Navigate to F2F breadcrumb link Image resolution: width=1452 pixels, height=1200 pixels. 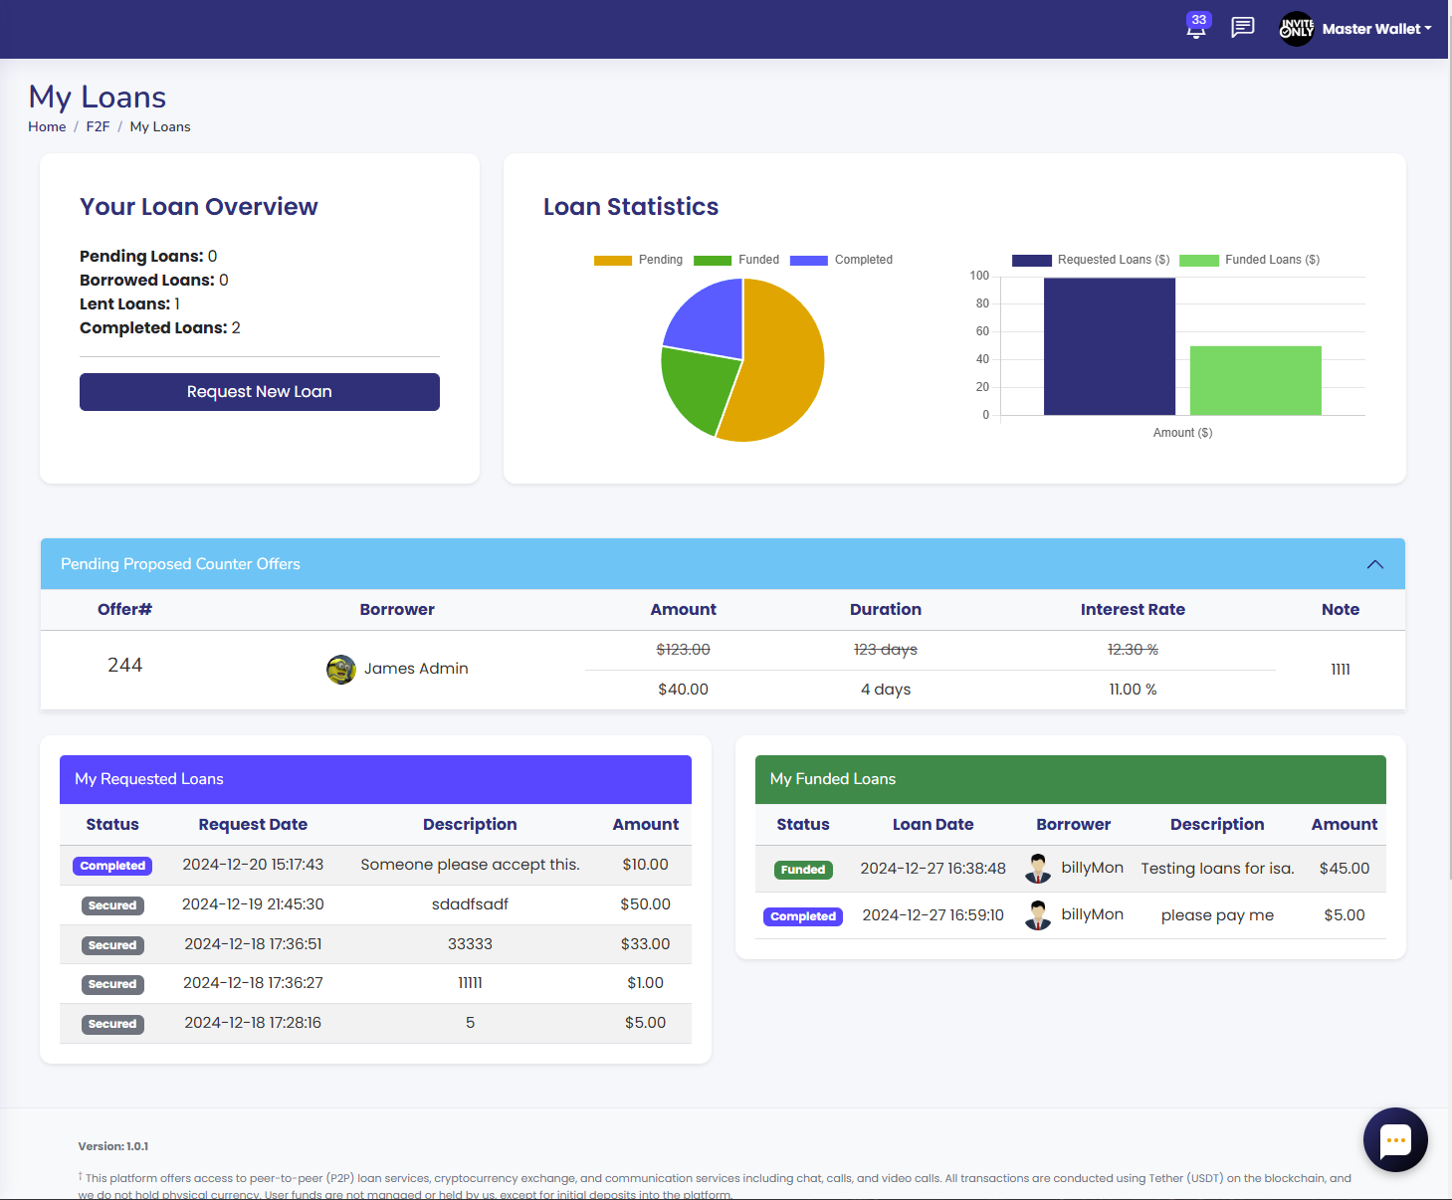98,126
